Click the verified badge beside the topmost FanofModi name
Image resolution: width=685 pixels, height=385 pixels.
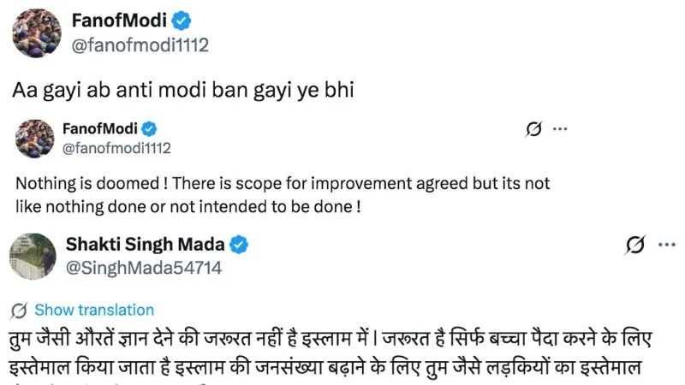(181, 21)
